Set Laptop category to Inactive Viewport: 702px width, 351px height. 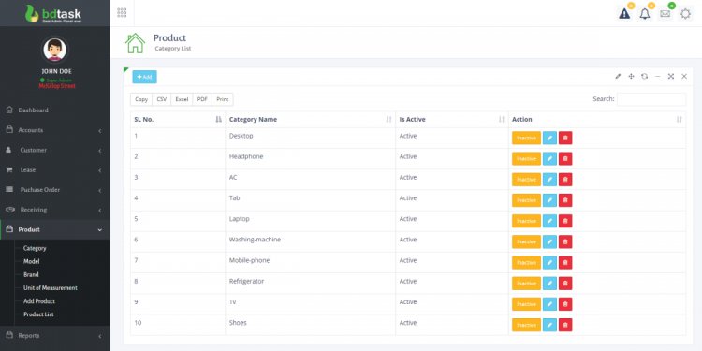(x=526, y=221)
